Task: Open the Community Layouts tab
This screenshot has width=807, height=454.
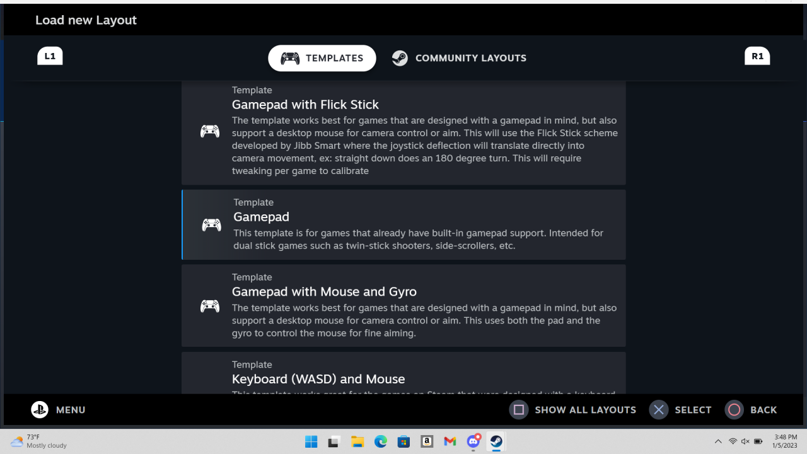Action: point(459,58)
